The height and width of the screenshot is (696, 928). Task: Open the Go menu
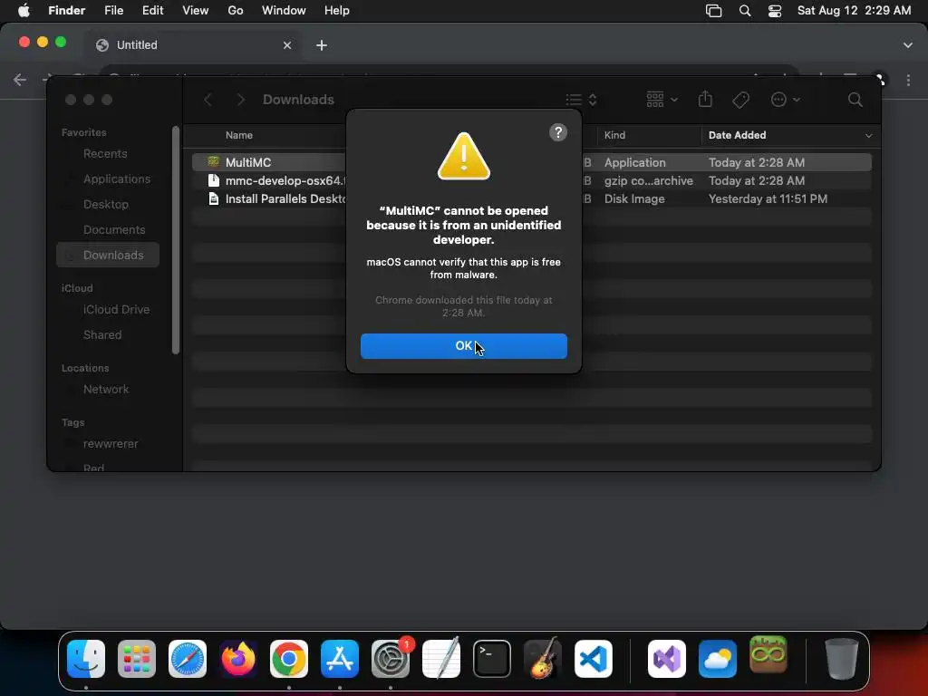(x=236, y=11)
